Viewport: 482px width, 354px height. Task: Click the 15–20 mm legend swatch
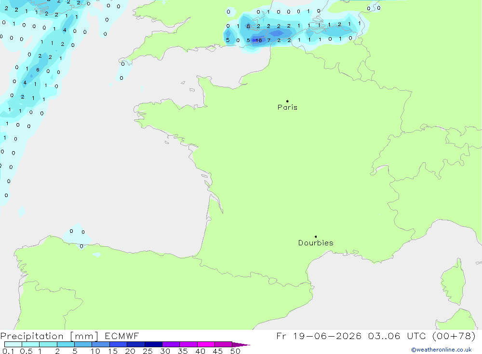click(x=119, y=344)
